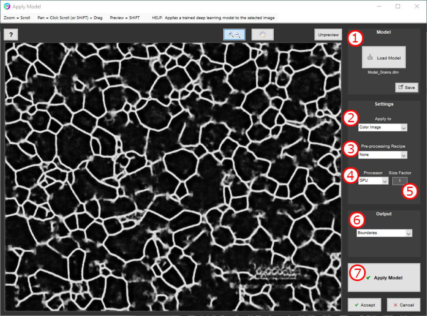Click the Size Factor input field
Screen dimensions: 427x316
[400, 181]
